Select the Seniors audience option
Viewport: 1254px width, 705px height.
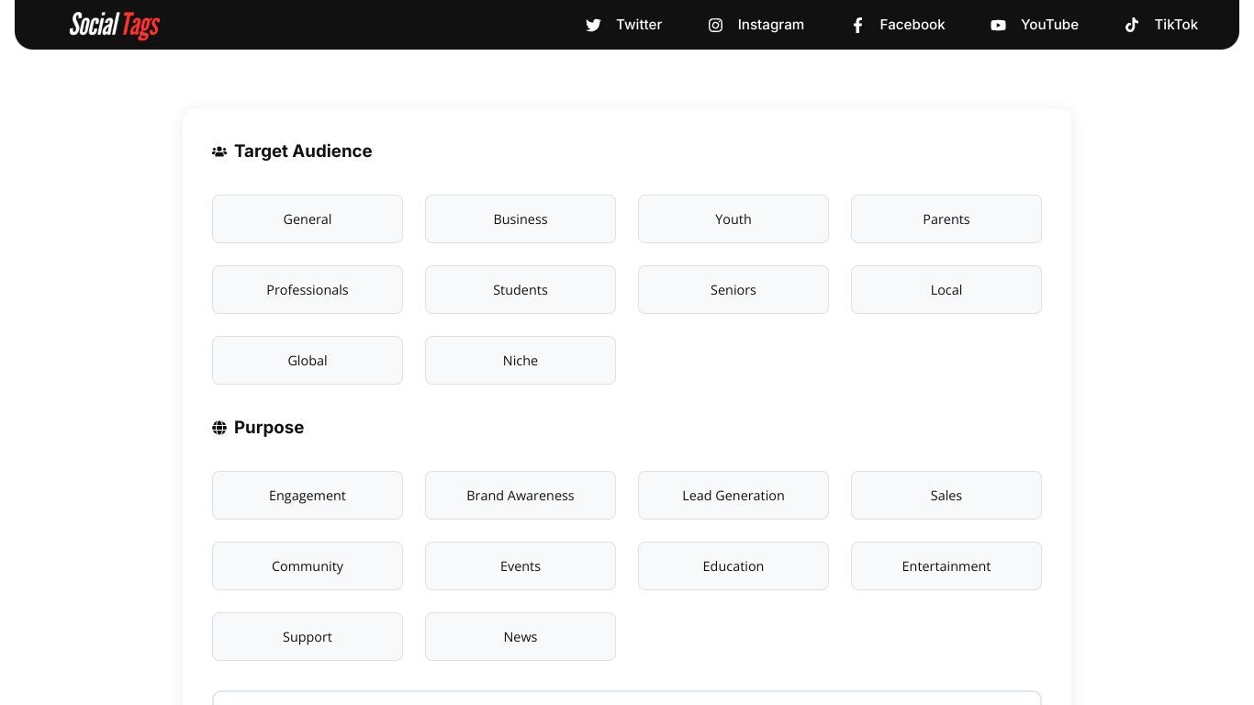[x=733, y=289]
